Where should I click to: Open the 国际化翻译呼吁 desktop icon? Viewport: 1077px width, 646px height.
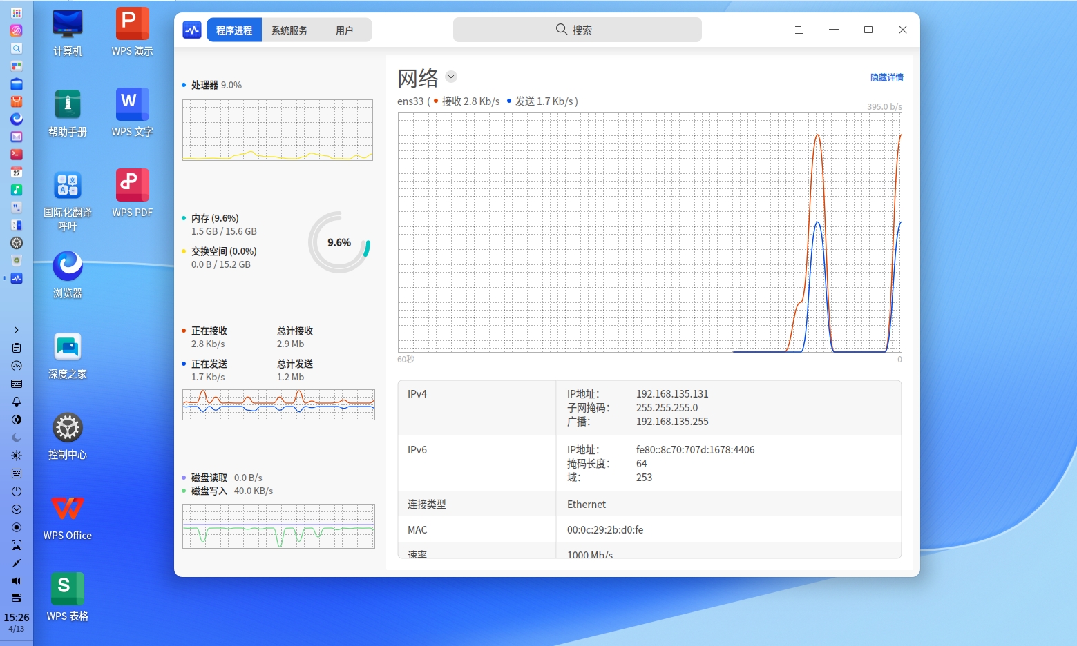68,200
